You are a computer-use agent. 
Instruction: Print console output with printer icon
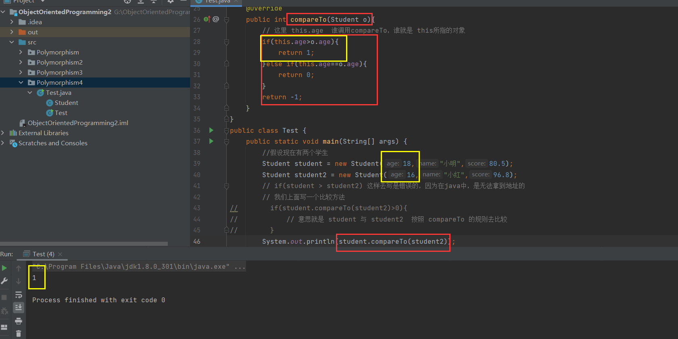pyautogui.click(x=19, y=321)
